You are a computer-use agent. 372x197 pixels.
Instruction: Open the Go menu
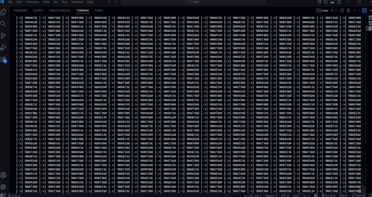[x=55, y=2]
